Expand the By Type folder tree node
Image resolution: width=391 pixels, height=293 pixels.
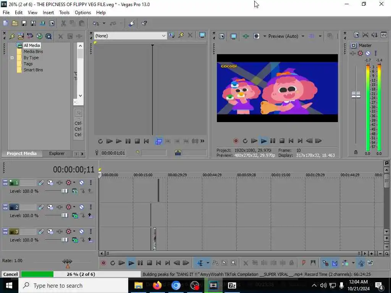12,58
